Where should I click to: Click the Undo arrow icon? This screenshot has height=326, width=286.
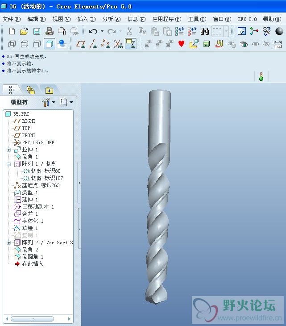pos(93,31)
